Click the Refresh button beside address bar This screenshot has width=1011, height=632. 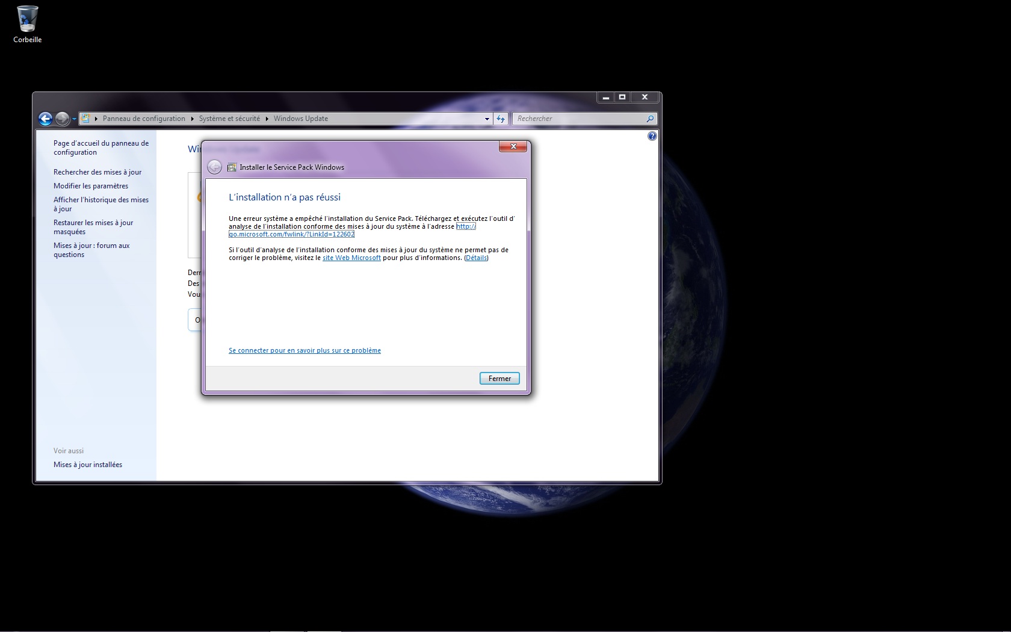(501, 119)
